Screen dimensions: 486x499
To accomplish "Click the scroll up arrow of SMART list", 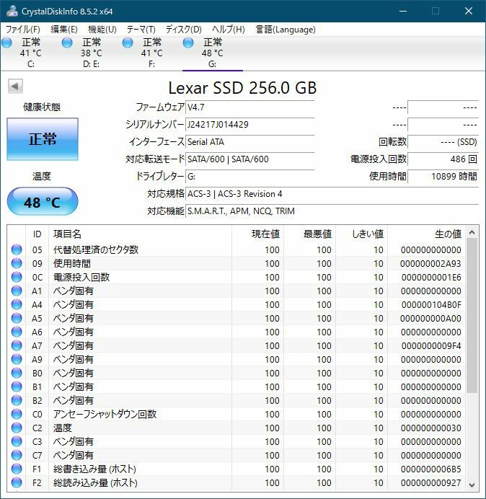I will tap(472, 232).
